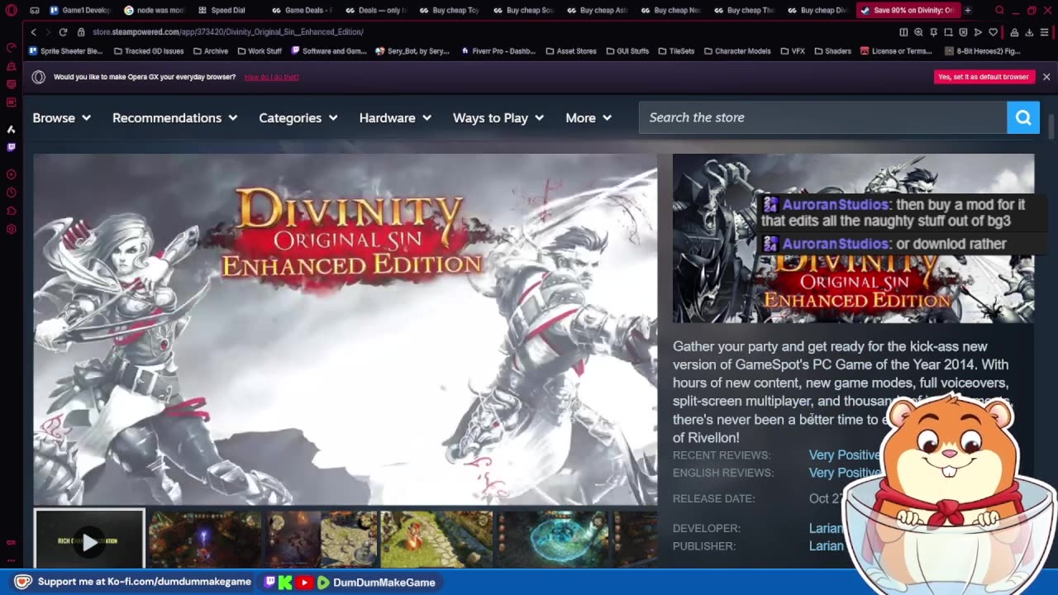Click Recent Reviews 'Very Positive' link
The height and width of the screenshot is (595, 1058).
pos(844,455)
